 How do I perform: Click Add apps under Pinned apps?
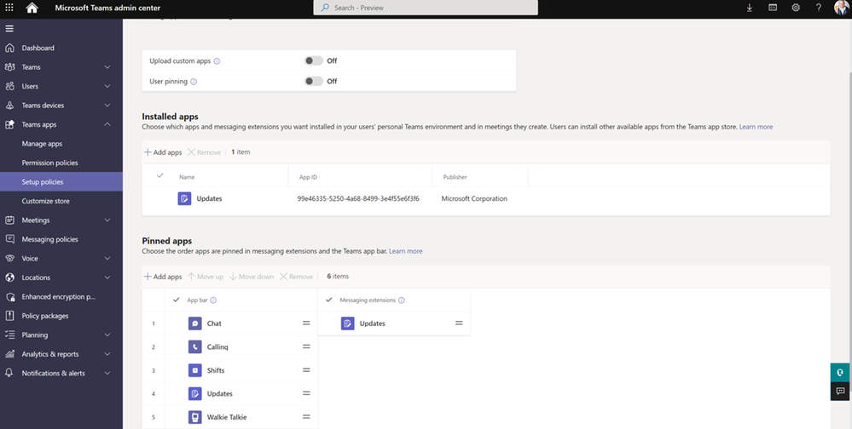[162, 277]
